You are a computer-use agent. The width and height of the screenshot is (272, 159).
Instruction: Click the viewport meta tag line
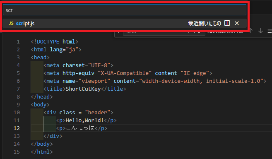(x=155, y=81)
